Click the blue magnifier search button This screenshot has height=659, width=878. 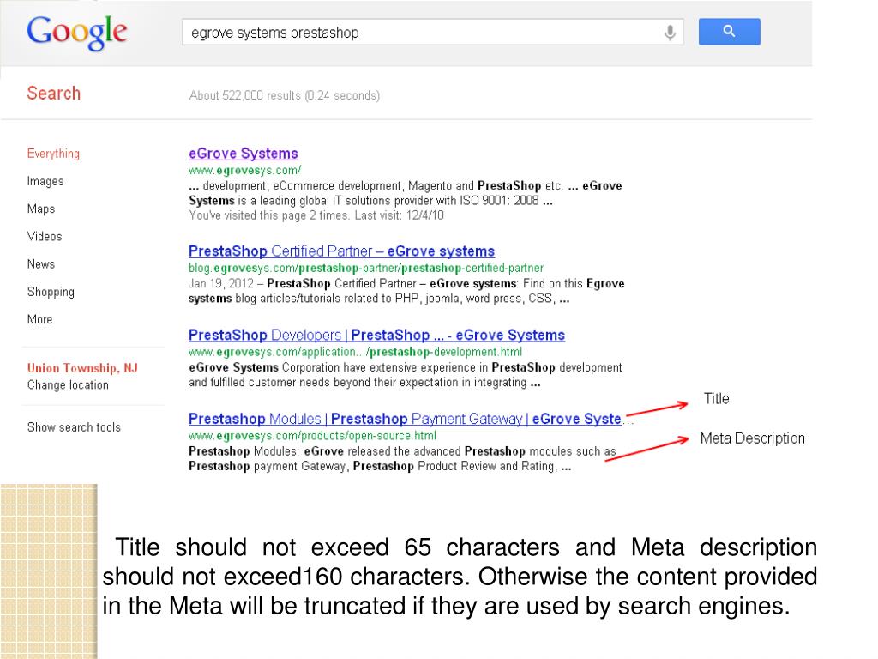[729, 32]
